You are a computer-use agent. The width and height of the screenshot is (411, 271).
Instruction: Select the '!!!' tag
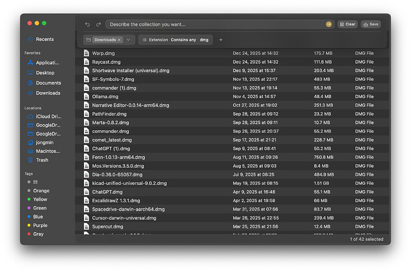pyautogui.click(x=33, y=182)
